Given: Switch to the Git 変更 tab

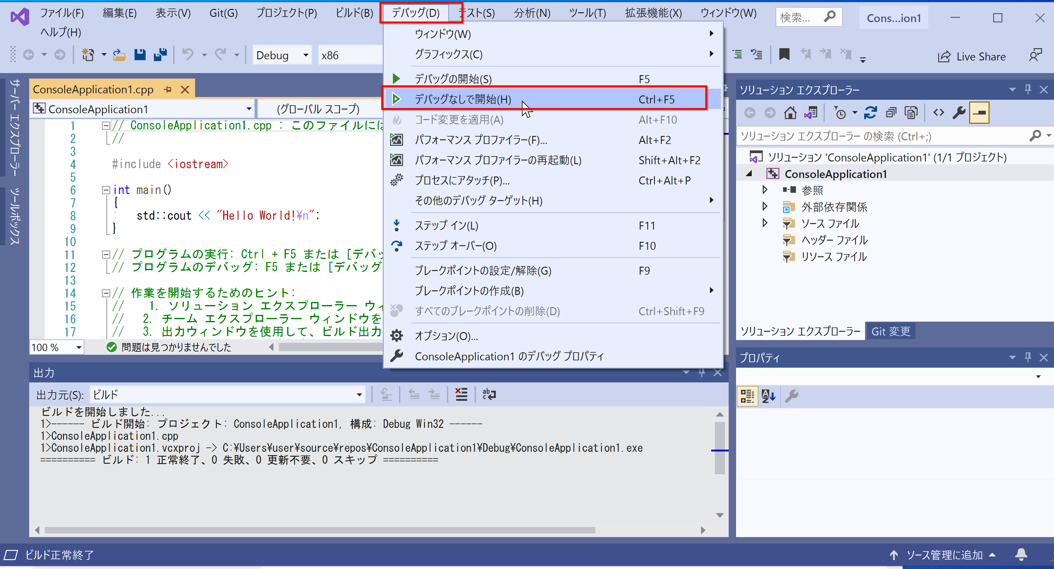Looking at the screenshot, I should point(890,331).
